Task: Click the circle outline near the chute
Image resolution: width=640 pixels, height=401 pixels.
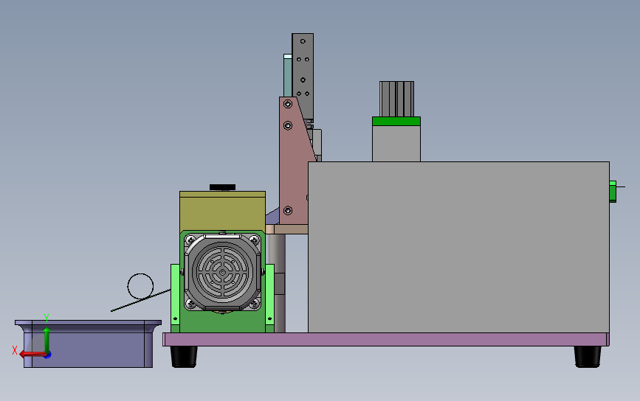Action: pos(140,287)
